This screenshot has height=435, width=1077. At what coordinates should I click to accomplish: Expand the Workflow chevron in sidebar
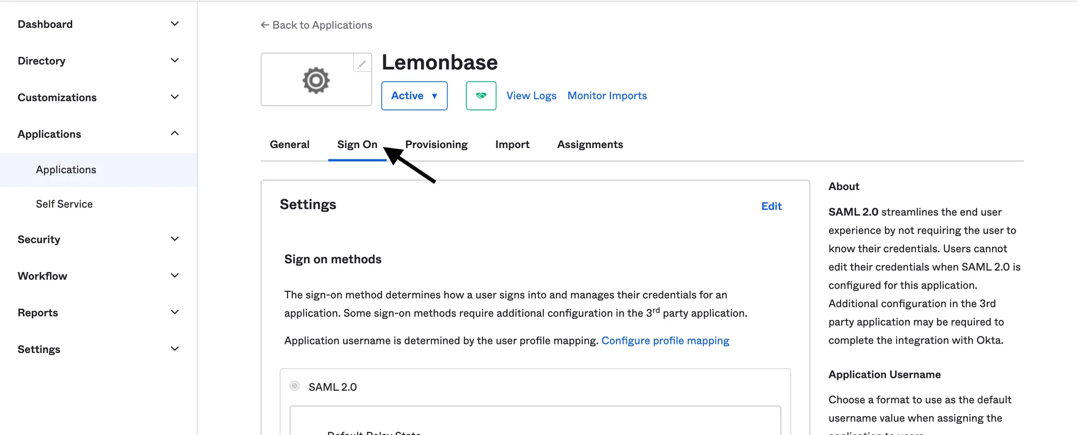(x=174, y=276)
